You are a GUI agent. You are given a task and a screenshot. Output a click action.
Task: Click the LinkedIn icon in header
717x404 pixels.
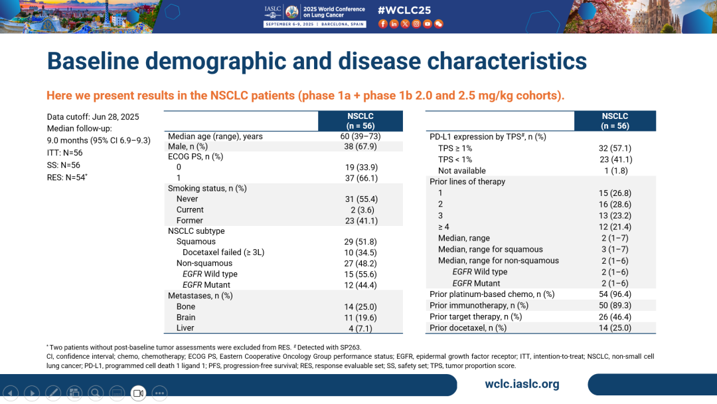pos(394,24)
